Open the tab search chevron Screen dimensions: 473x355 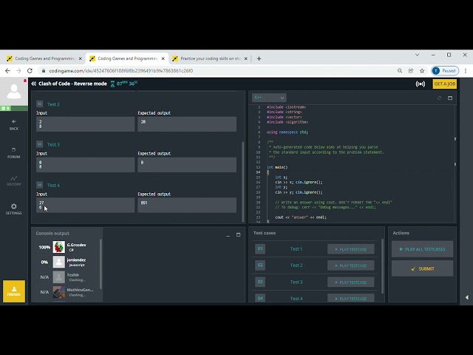(417, 55)
